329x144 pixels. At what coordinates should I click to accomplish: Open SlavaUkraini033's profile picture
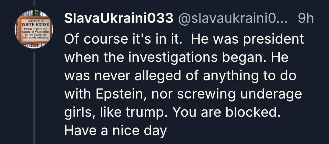pyautogui.click(x=34, y=29)
